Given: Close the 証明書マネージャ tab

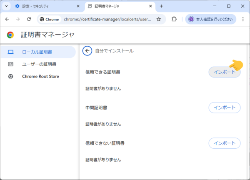Looking at the screenshot, I should click(150, 6).
